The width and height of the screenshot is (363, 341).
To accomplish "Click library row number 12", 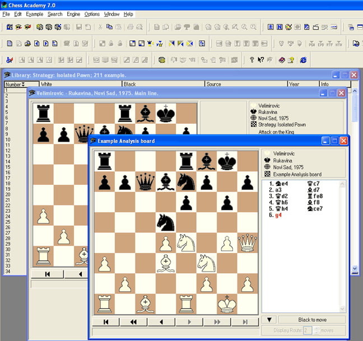I will click(8, 151).
